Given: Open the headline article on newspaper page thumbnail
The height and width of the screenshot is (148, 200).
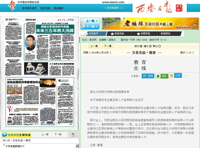Looking at the screenshot, I should [55, 29].
